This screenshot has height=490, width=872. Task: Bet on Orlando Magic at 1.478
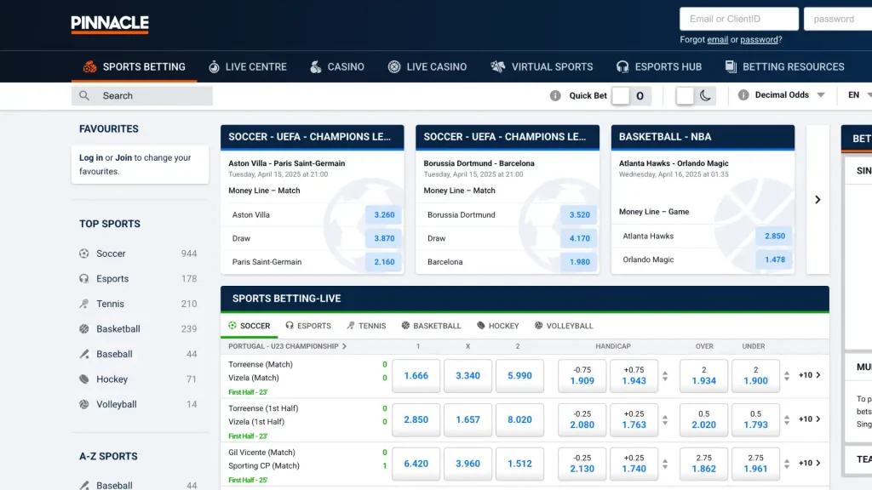click(775, 259)
